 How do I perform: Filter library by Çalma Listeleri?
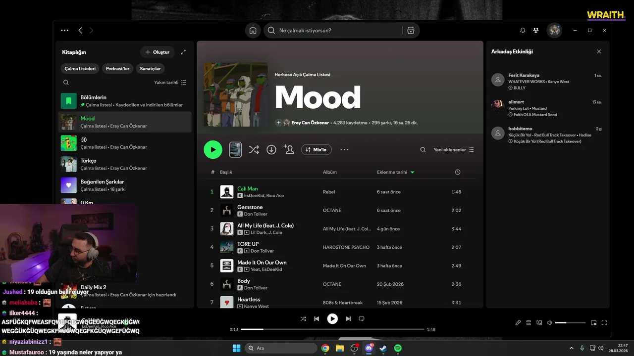(80, 69)
